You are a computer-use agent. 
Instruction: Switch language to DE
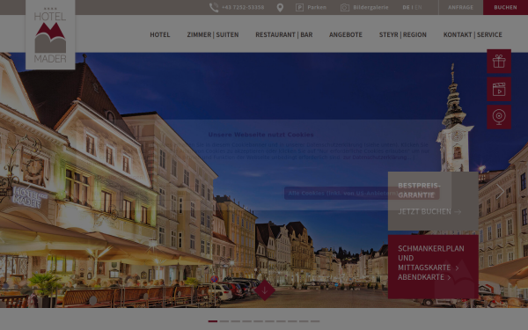pos(406,7)
